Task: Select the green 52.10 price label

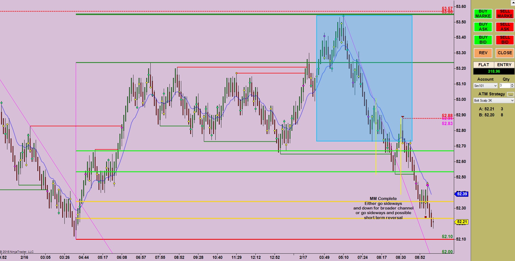Action: click(x=447, y=236)
